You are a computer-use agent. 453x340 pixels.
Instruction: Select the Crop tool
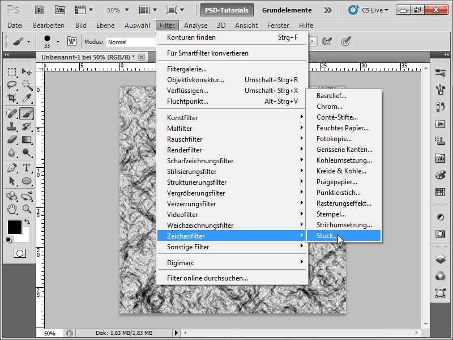tap(12, 97)
